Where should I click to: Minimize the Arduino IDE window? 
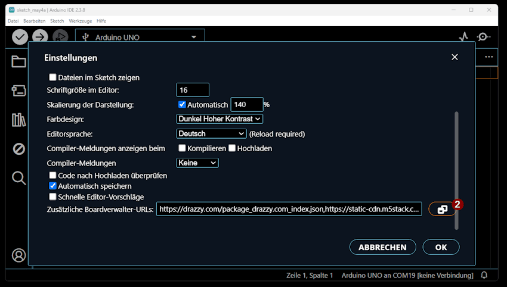coord(454,10)
